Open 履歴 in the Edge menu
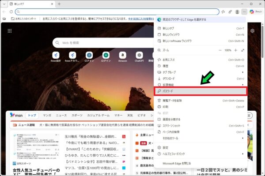Image resolution: width=265 pixels, height=176 pixels. tap(201, 66)
